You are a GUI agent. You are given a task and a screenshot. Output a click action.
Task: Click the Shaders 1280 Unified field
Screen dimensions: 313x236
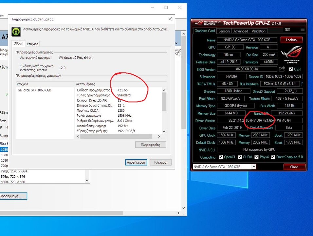tap(233, 91)
